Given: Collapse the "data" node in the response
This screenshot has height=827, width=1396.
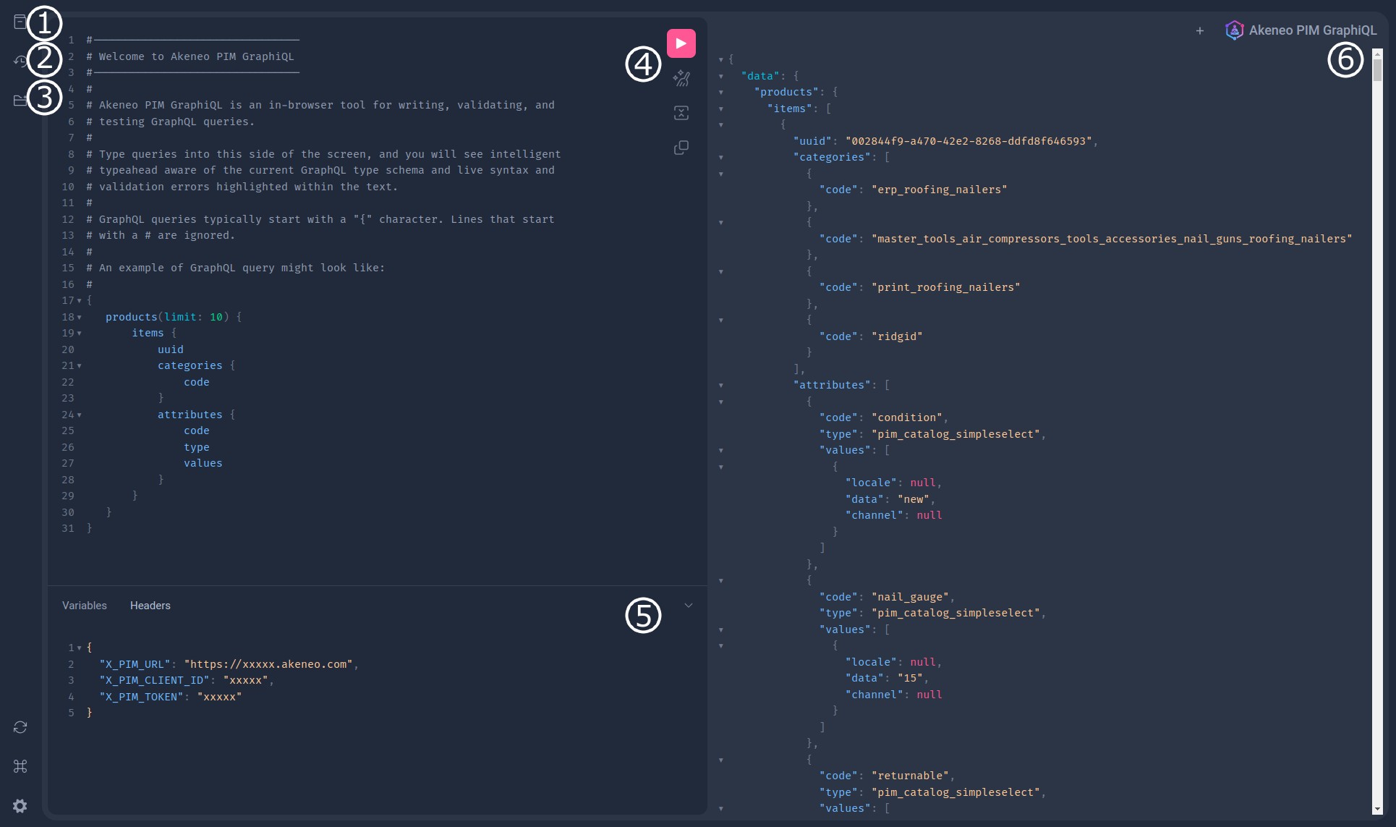Looking at the screenshot, I should tap(721, 76).
